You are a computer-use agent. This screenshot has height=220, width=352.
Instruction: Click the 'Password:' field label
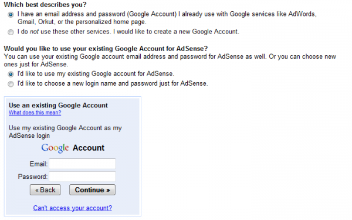33,177
